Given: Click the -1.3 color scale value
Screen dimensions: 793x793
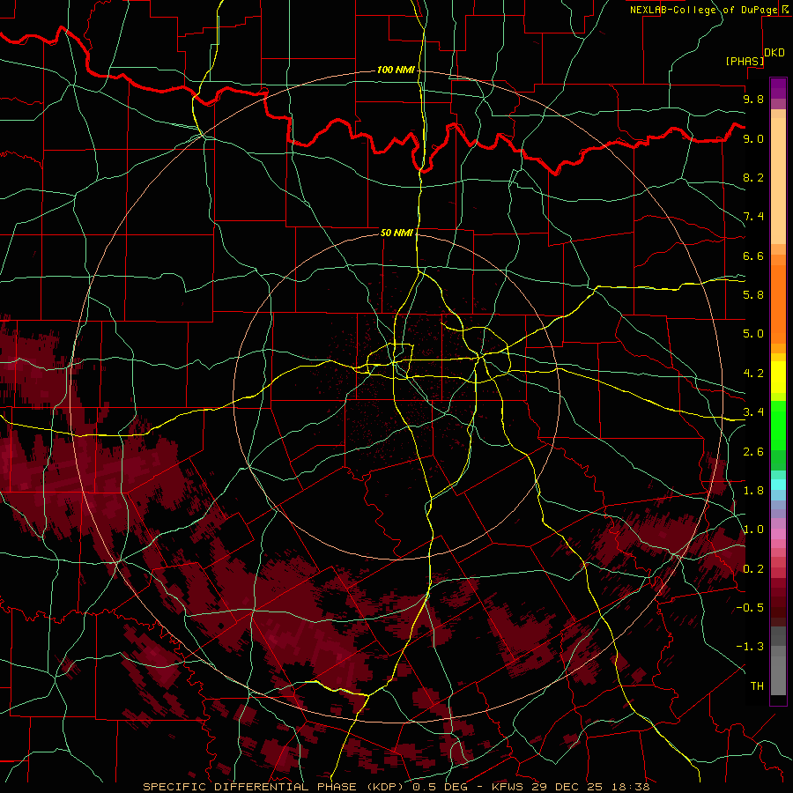Looking at the screenshot, I should [750, 647].
